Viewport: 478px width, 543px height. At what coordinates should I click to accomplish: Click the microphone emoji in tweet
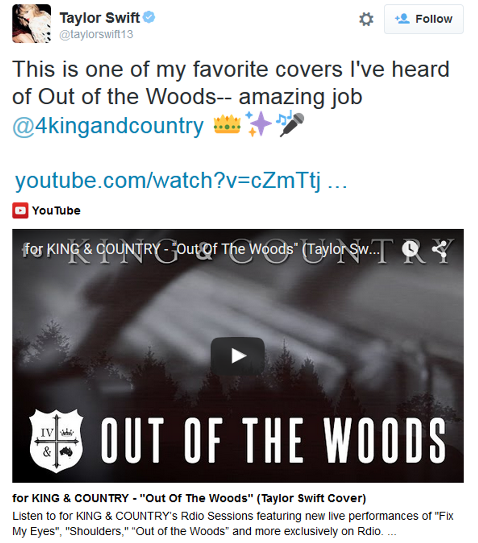click(291, 124)
